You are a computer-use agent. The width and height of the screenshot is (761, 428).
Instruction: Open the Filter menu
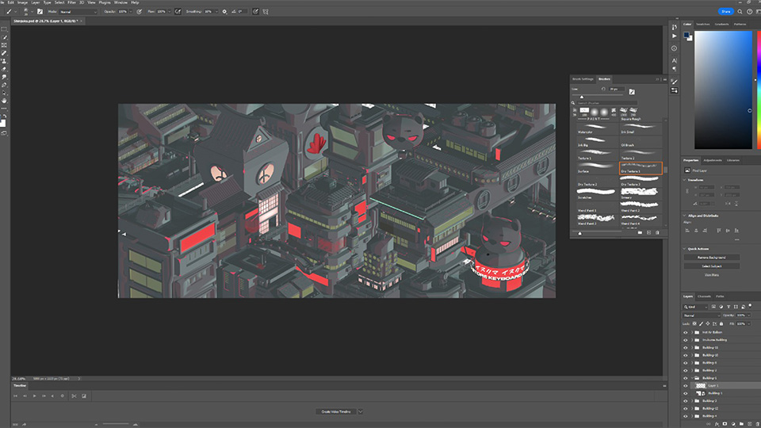pos(71,2)
